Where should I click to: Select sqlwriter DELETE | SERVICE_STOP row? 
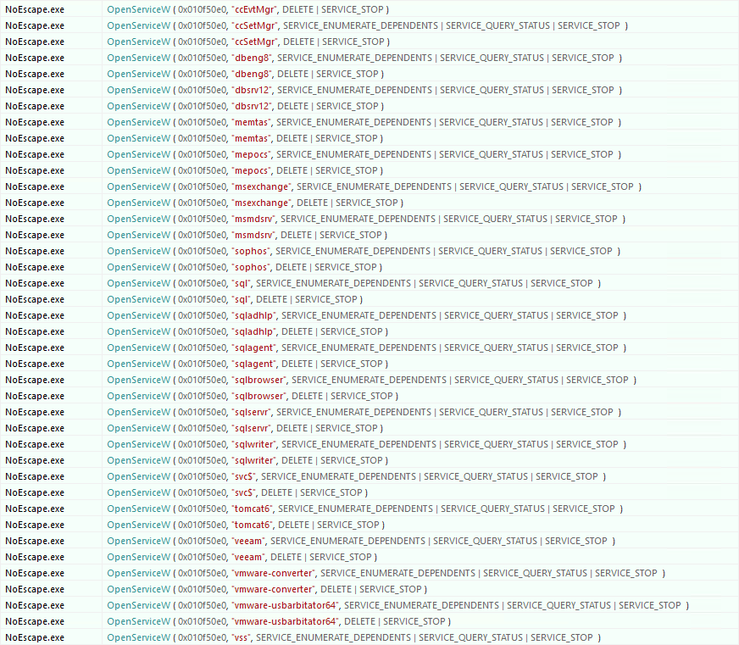369,460
